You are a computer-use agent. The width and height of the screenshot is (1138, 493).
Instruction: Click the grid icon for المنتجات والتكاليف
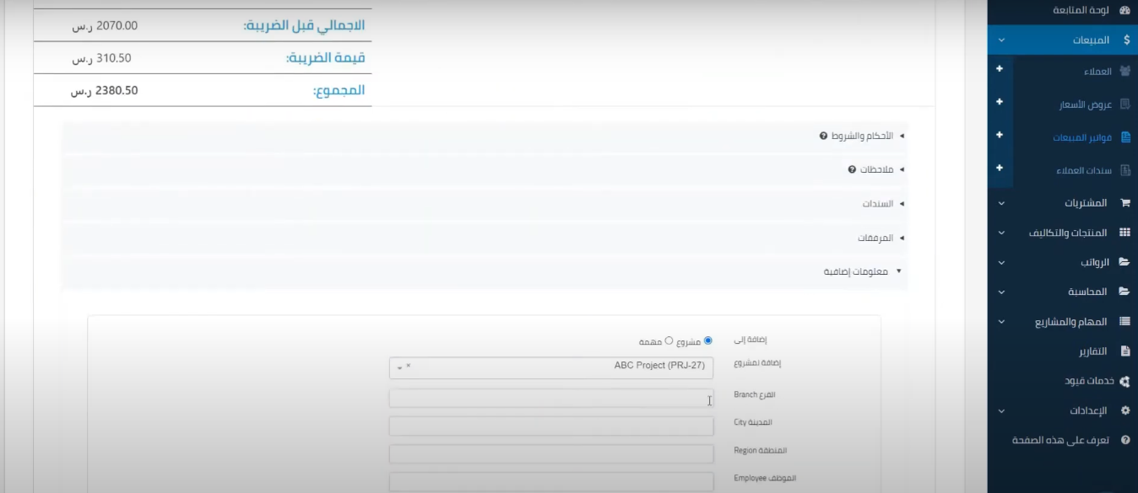(1123, 233)
